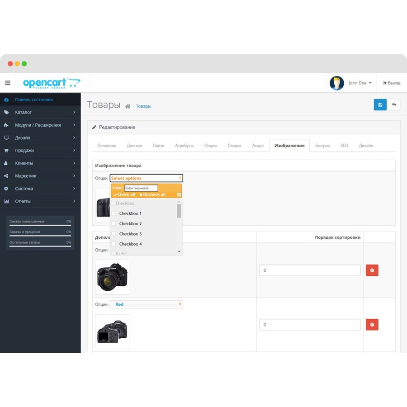Screen dimensions: 407x407
Task: Click the blue save floppy icon button
Action: [380, 104]
